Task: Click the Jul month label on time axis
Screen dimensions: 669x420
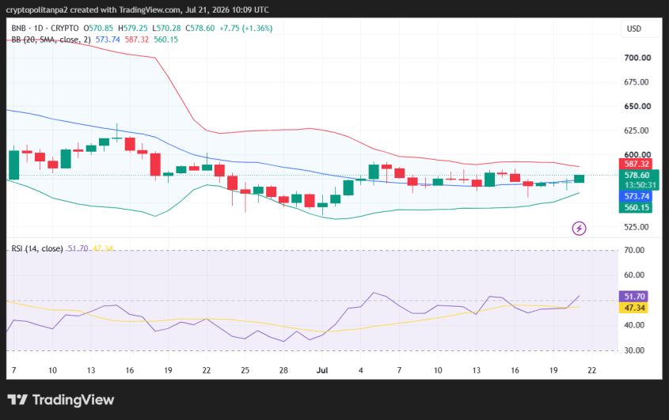Action: [x=322, y=370]
